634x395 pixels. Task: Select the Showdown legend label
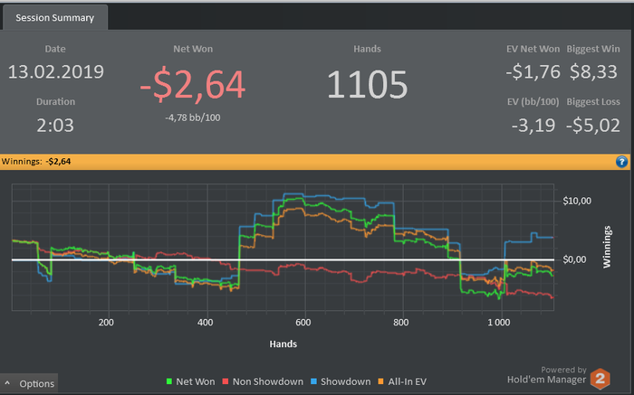click(345, 381)
